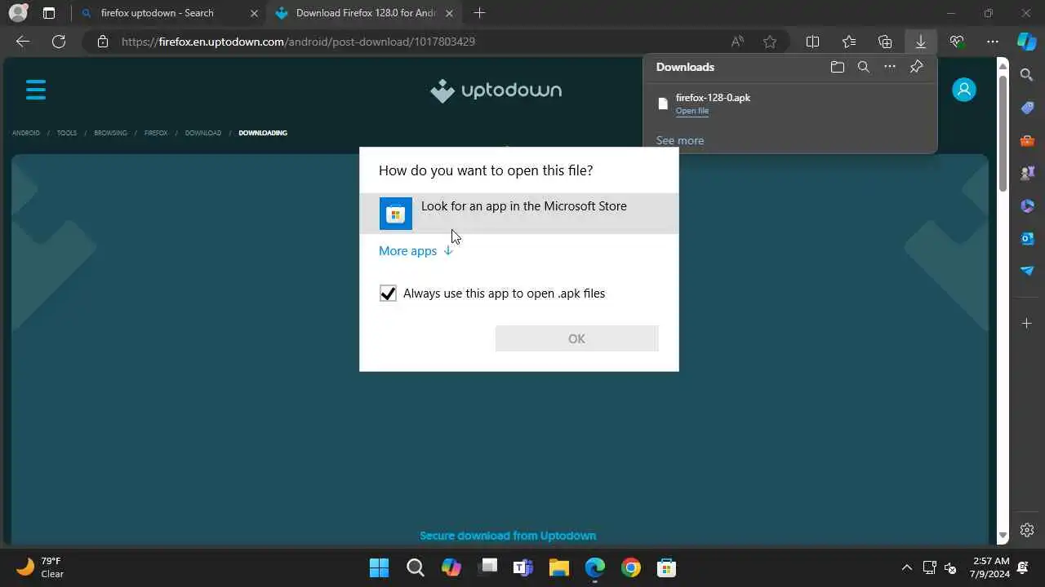The height and width of the screenshot is (587, 1045).
Task: Open the Uptodown user account icon
Action: pyautogui.click(x=964, y=90)
